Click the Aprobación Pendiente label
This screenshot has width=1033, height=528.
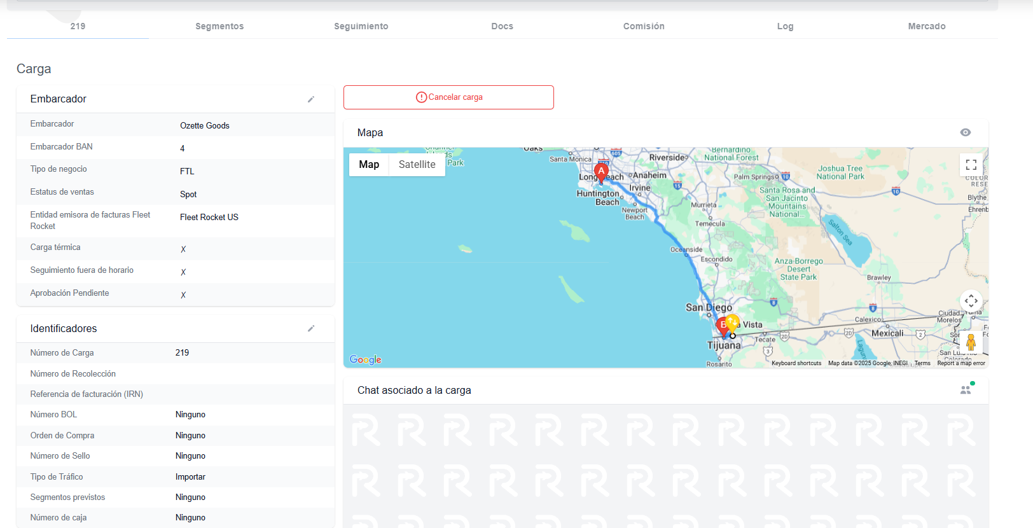pos(70,293)
